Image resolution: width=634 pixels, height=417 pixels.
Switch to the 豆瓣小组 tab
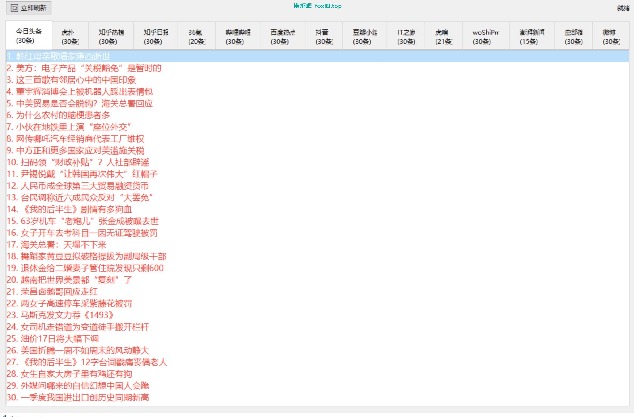pos(364,37)
